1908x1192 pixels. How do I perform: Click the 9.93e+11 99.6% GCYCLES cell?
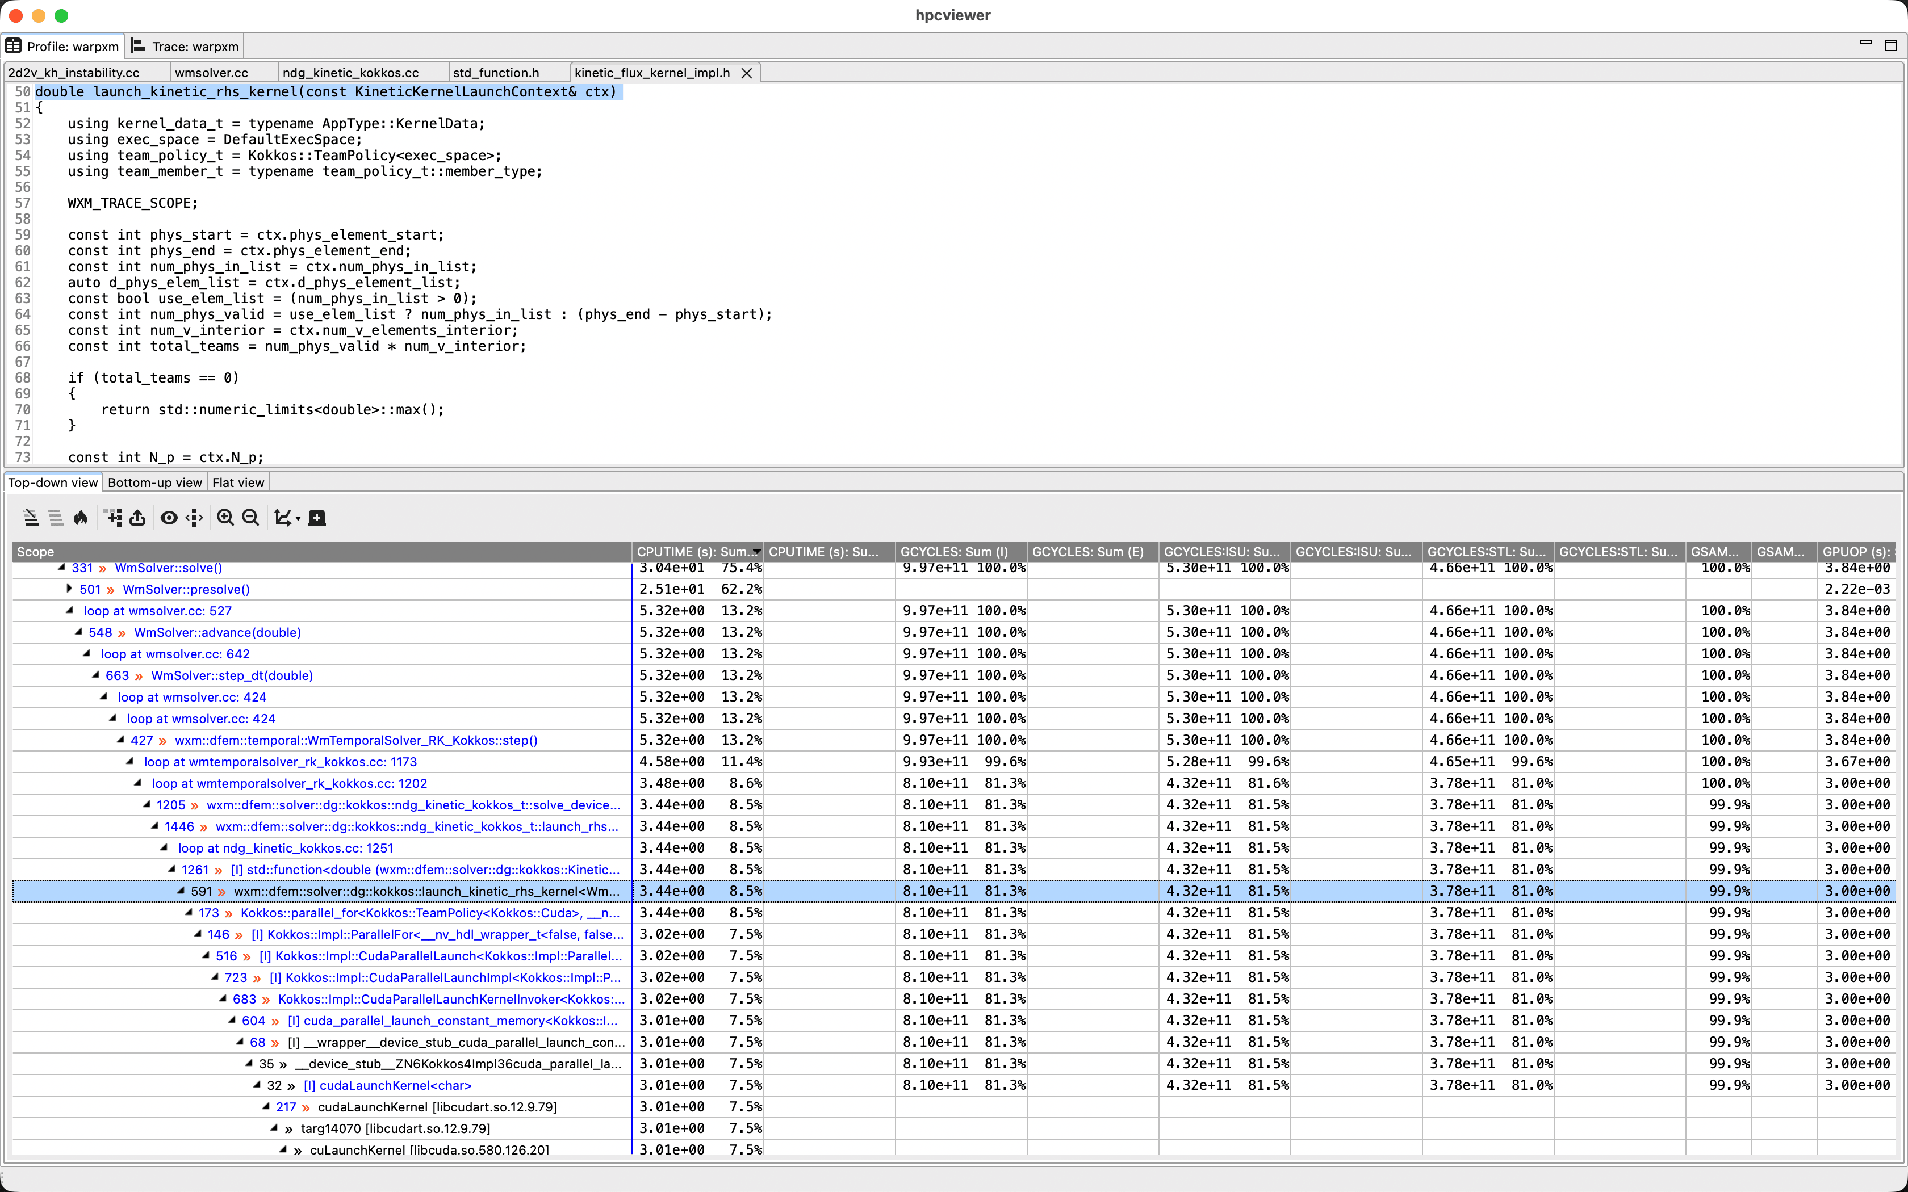pyautogui.click(x=962, y=762)
